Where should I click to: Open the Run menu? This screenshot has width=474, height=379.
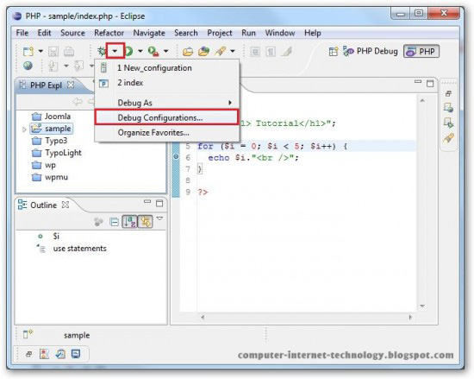coord(248,33)
